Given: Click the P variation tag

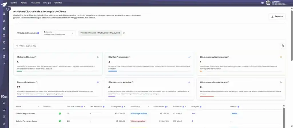Looking at the screenshot, I should [193, 121].
